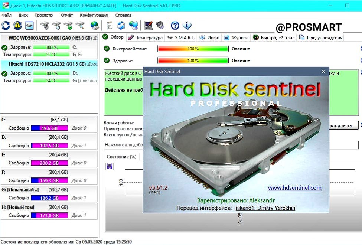Click the status bar last update text

pyautogui.click(x=66, y=242)
